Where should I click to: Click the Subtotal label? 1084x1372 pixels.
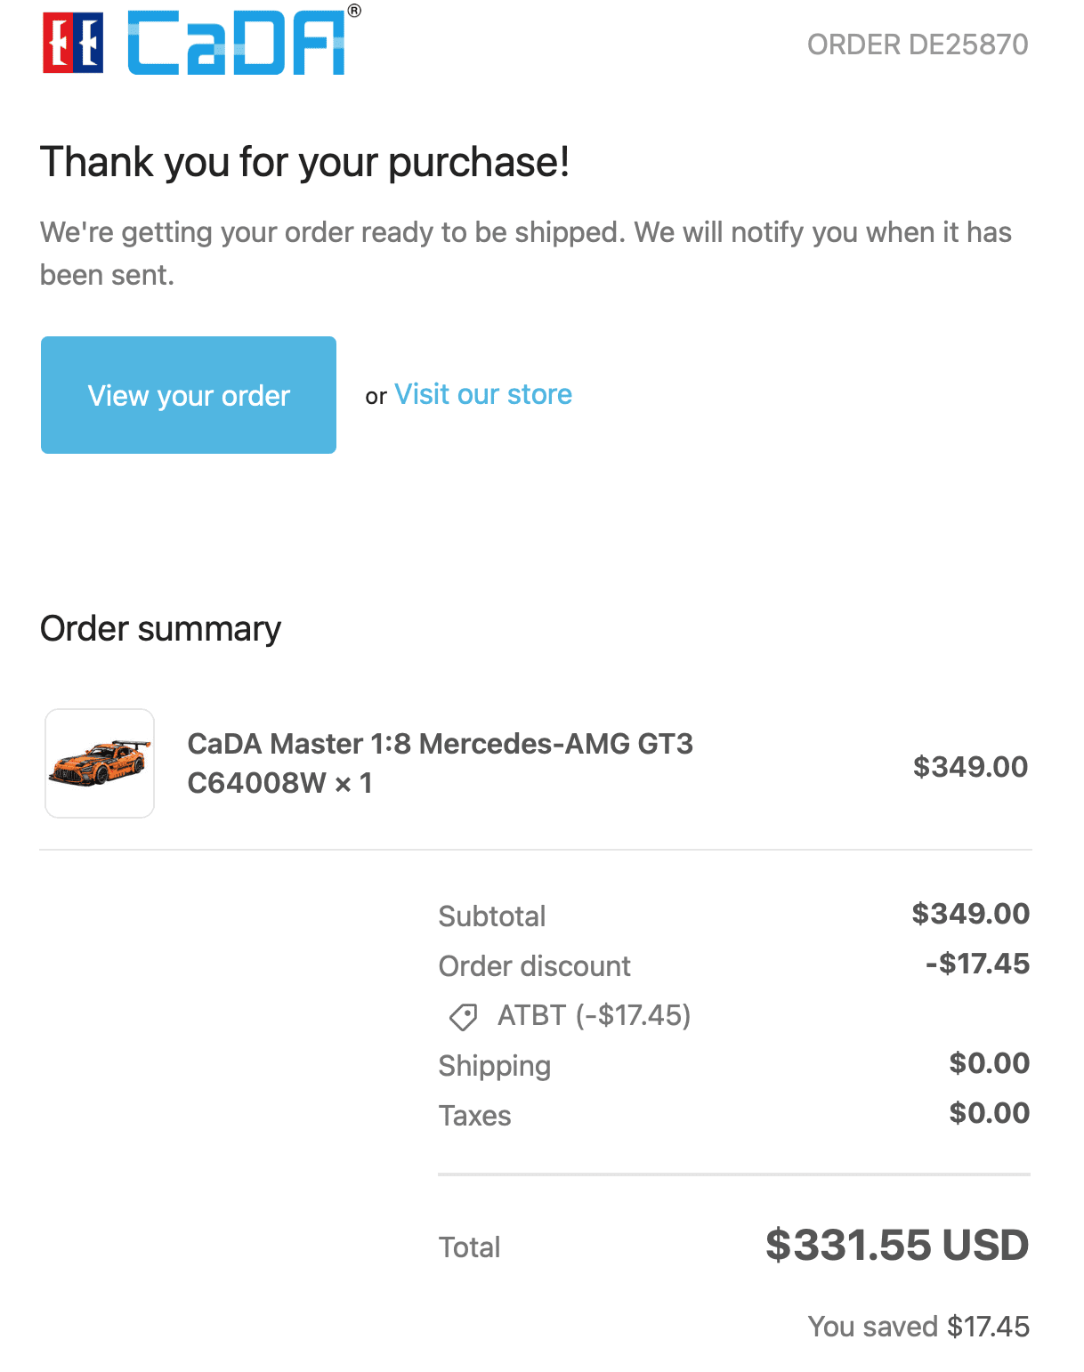492,916
